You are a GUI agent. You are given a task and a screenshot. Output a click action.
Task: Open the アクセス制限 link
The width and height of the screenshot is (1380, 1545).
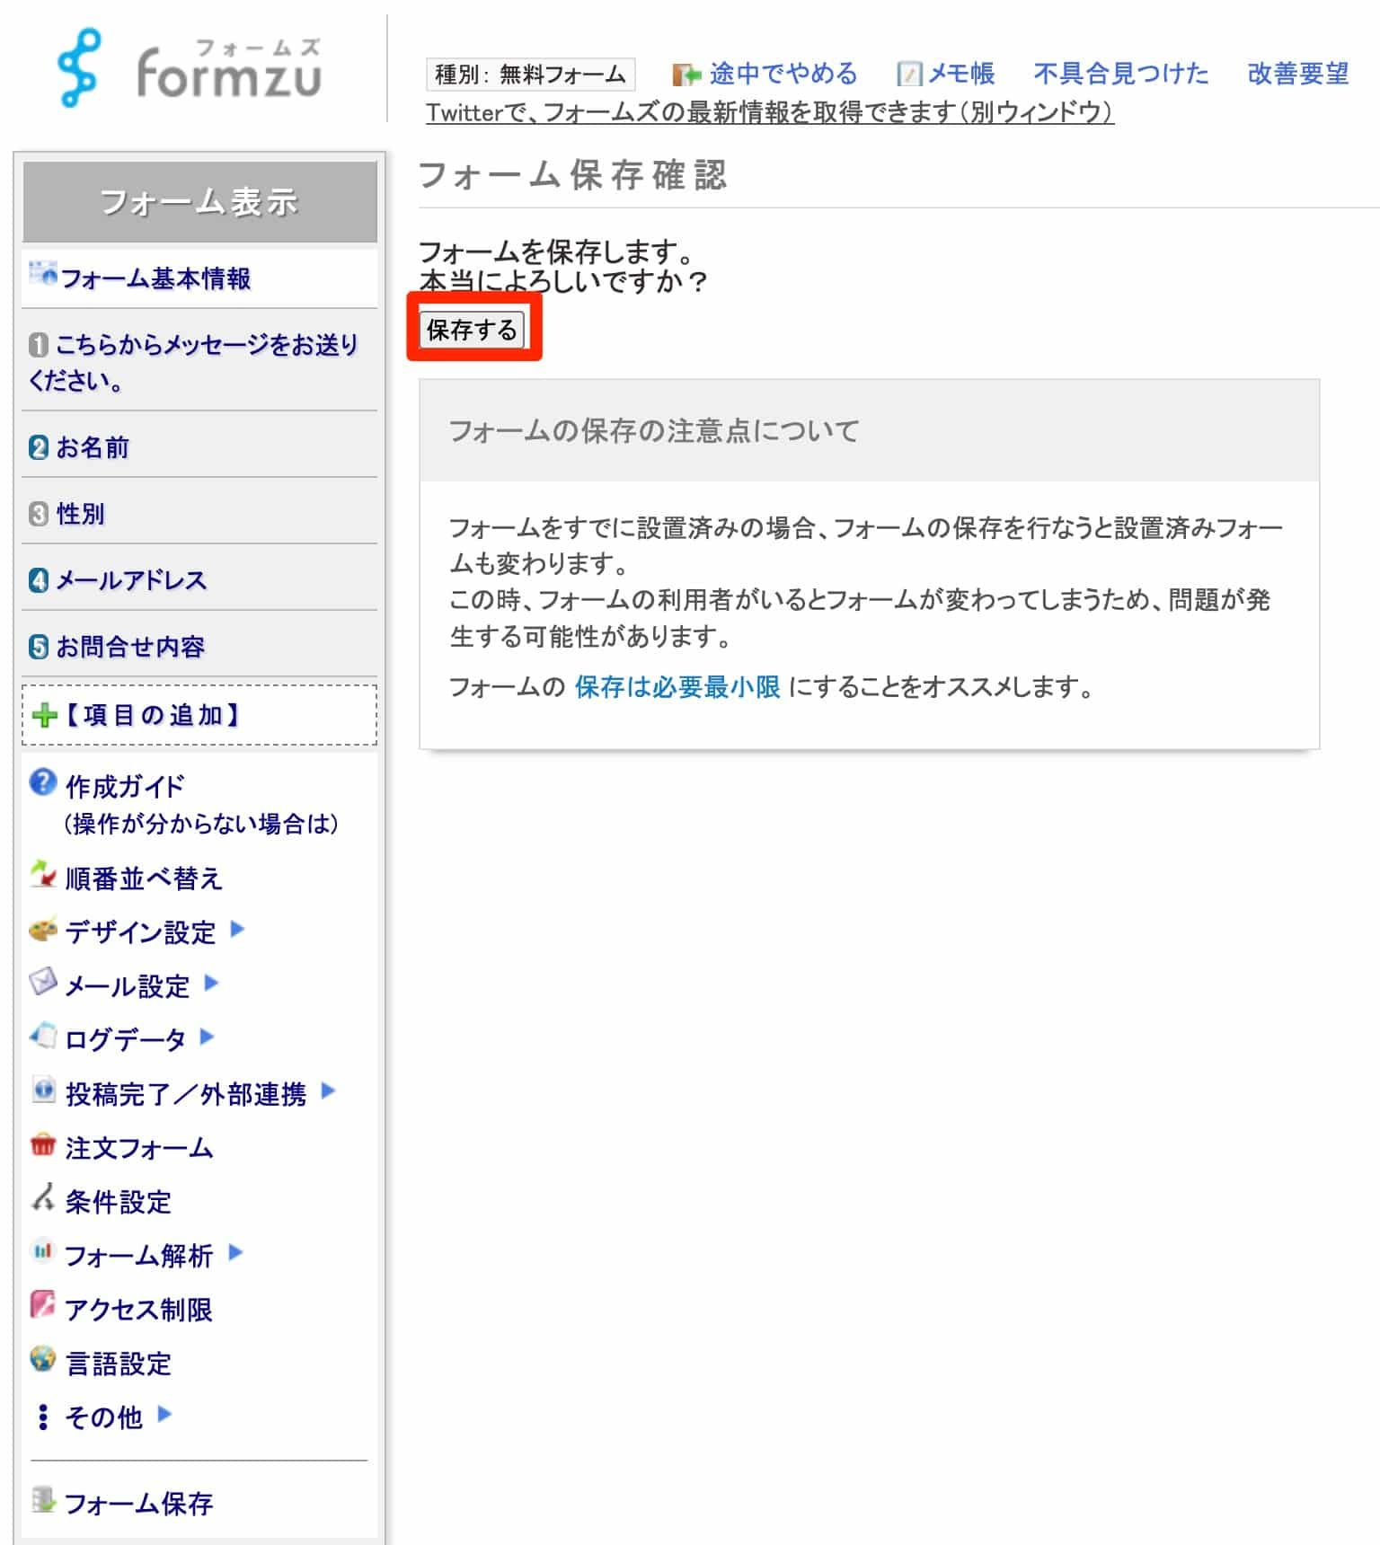(139, 1309)
